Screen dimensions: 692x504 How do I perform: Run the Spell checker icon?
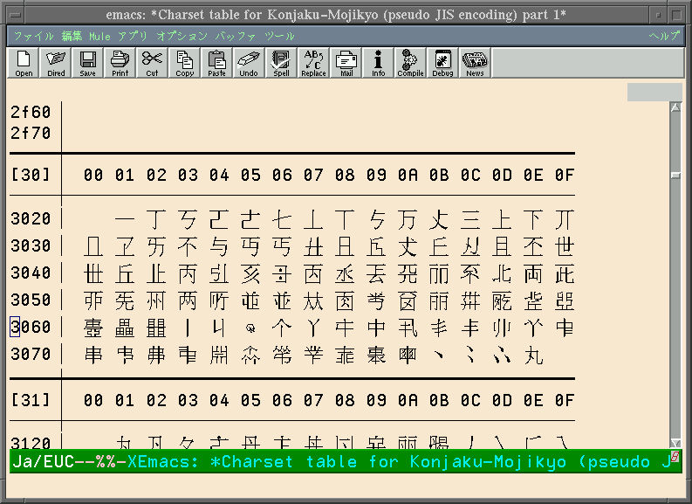(281, 63)
